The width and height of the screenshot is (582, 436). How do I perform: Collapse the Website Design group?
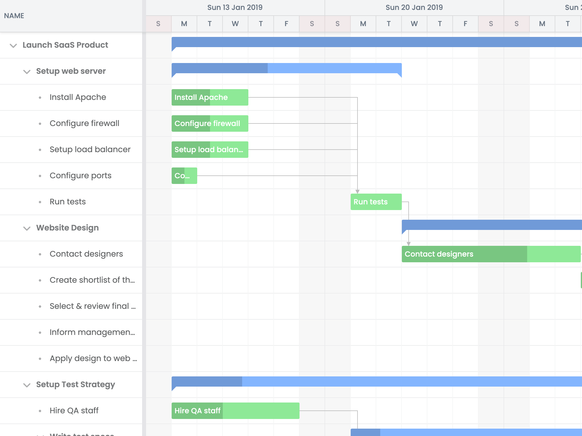tap(27, 228)
